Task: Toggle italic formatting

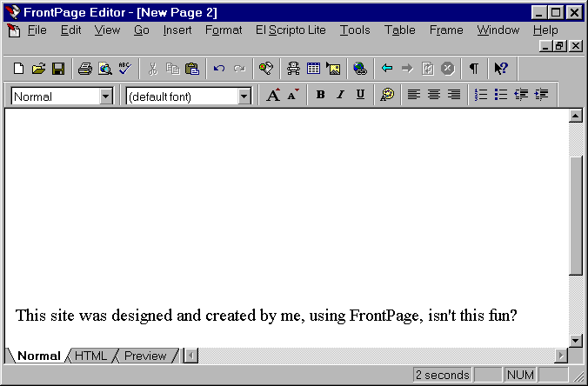Action: (x=340, y=95)
